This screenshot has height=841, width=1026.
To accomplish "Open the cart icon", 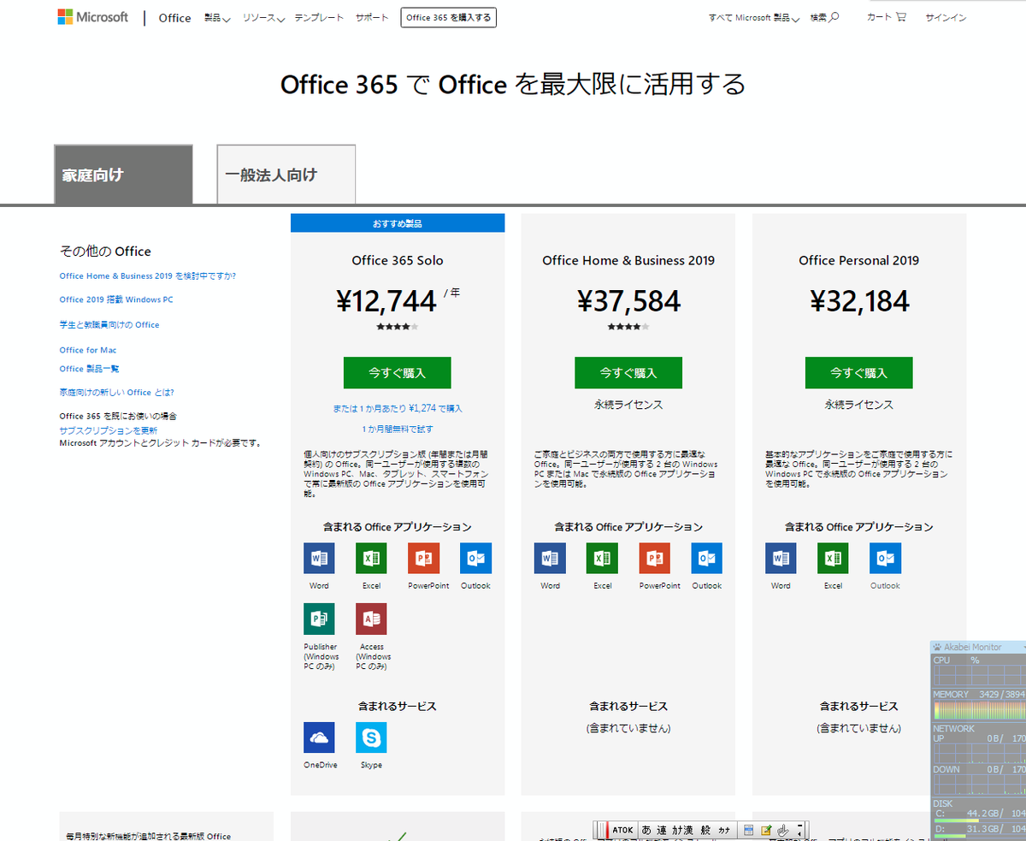I will click(900, 17).
